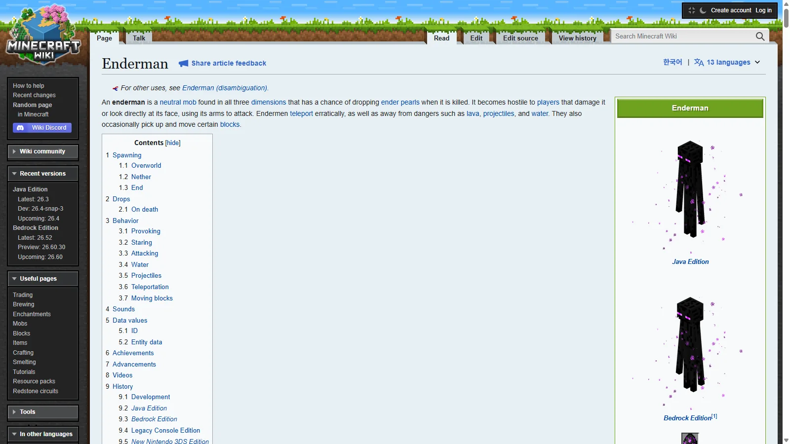790x444 pixels.
Task: Click the translate languages icon
Action: click(x=699, y=62)
